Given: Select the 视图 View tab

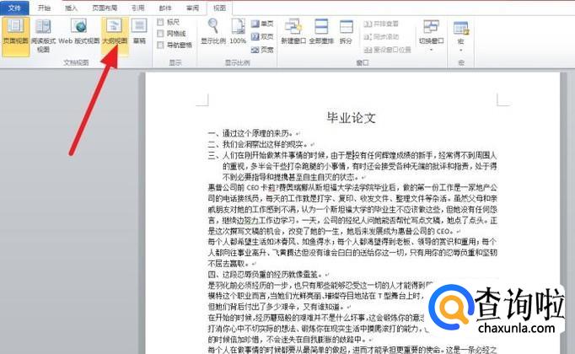Looking at the screenshot, I should 219,8.
